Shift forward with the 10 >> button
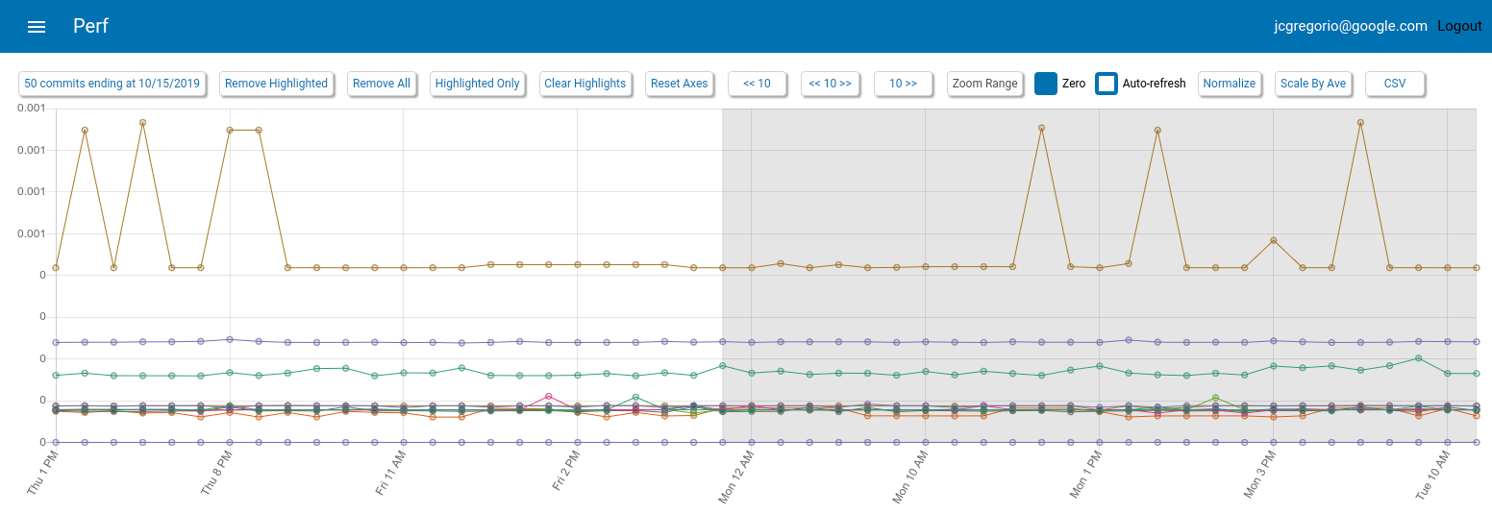1492x514 pixels. pyautogui.click(x=903, y=84)
